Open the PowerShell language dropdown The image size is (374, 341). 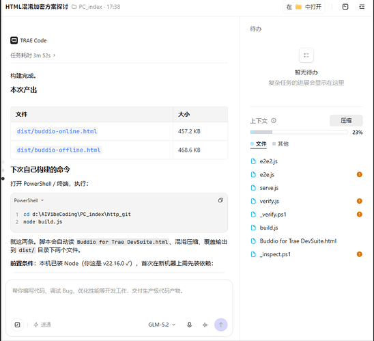[29, 200]
